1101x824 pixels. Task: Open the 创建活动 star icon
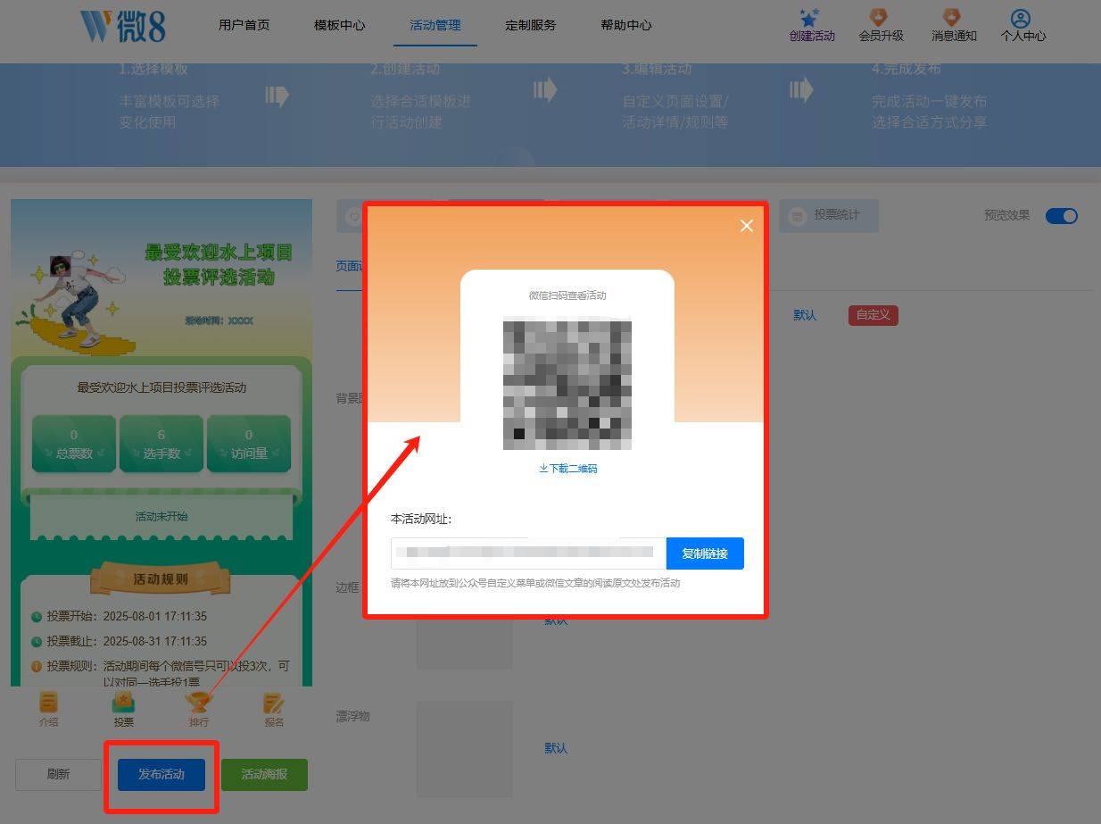(811, 18)
